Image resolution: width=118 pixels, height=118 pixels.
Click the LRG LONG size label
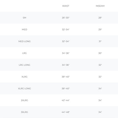(25, 65)
